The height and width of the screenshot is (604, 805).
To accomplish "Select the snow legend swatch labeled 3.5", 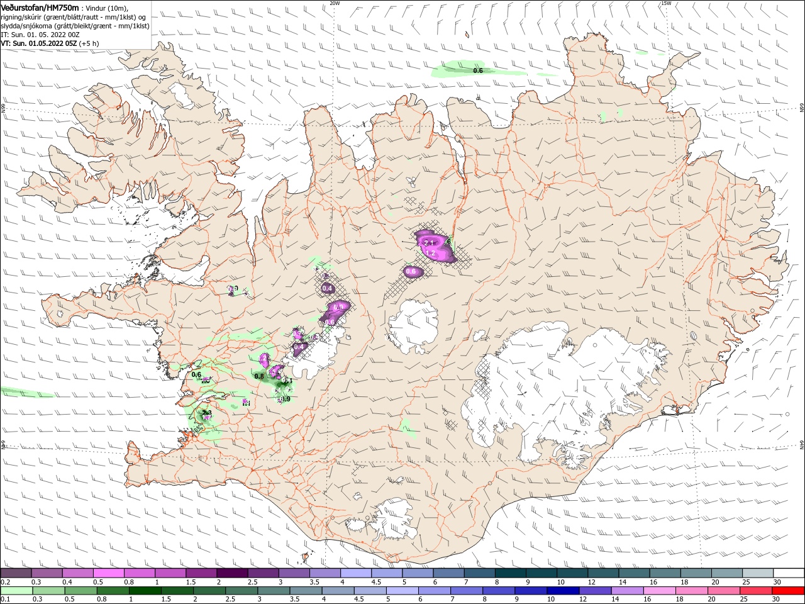I will tap(325, 573).
